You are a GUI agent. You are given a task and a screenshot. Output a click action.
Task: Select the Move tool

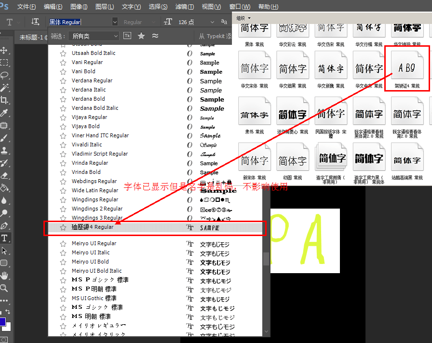pos(4,50)
